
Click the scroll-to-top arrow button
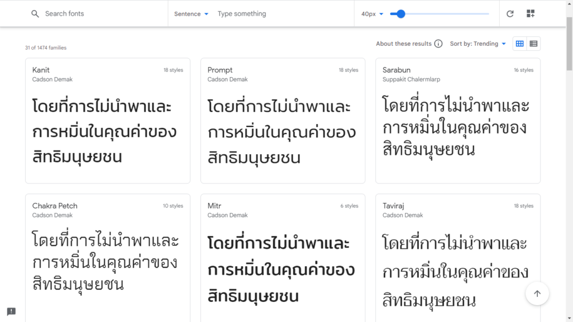click(537, 293)
